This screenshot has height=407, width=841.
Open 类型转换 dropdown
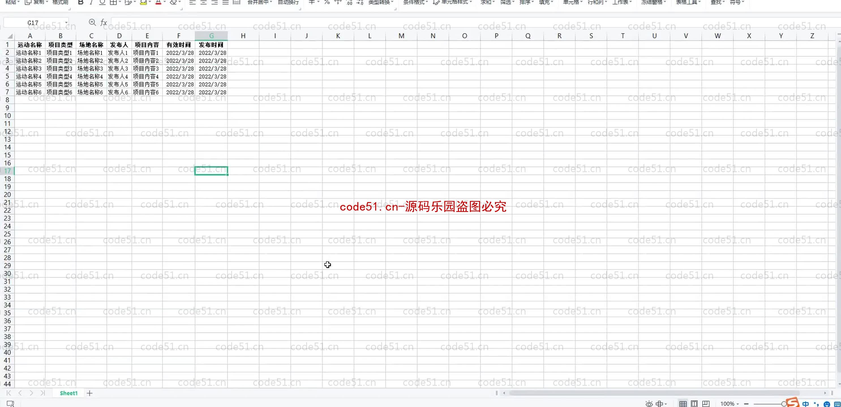(x=381, y=2)
